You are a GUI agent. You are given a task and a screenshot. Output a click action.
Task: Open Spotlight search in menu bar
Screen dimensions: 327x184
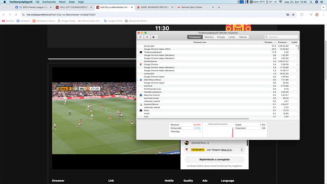[311, 2]
